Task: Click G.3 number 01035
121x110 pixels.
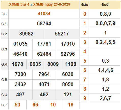Action: (20, 44)
